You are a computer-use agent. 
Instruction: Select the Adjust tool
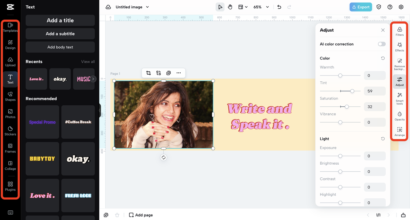[x=399, y=82]
